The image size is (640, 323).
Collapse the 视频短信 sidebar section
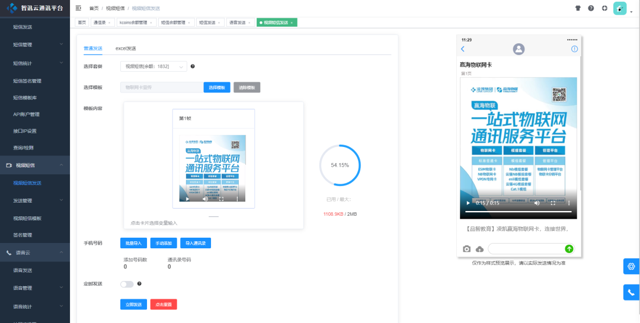point(35,165)
